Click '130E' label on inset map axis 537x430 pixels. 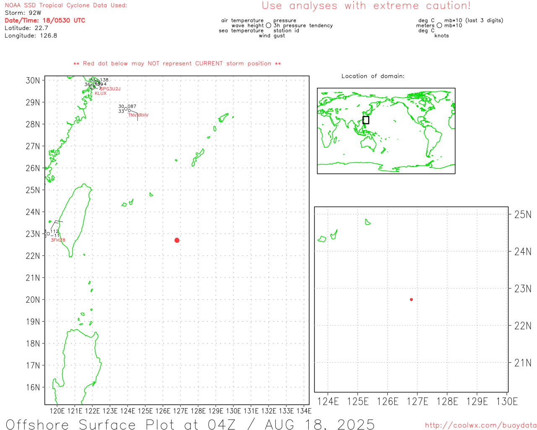coord(507,401)
